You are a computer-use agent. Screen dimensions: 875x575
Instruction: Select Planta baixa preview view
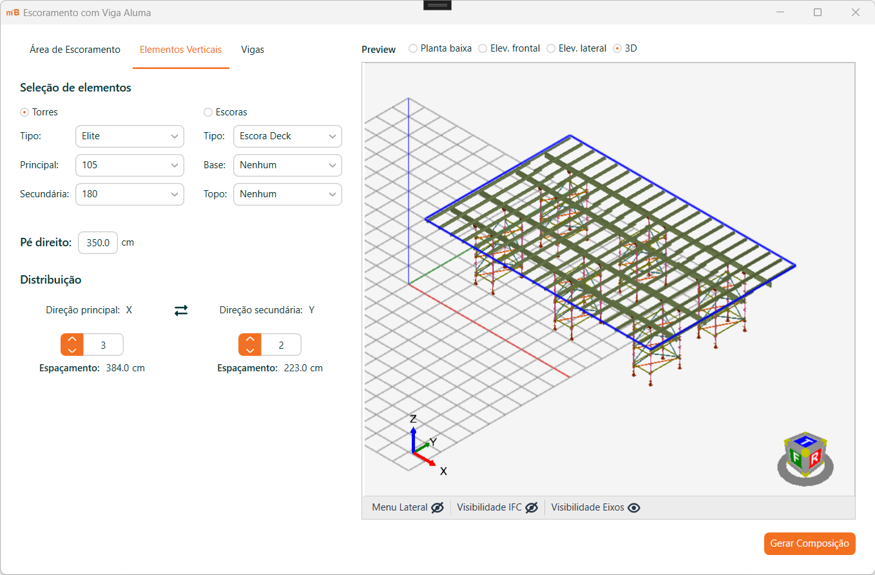tap(413, 48)
